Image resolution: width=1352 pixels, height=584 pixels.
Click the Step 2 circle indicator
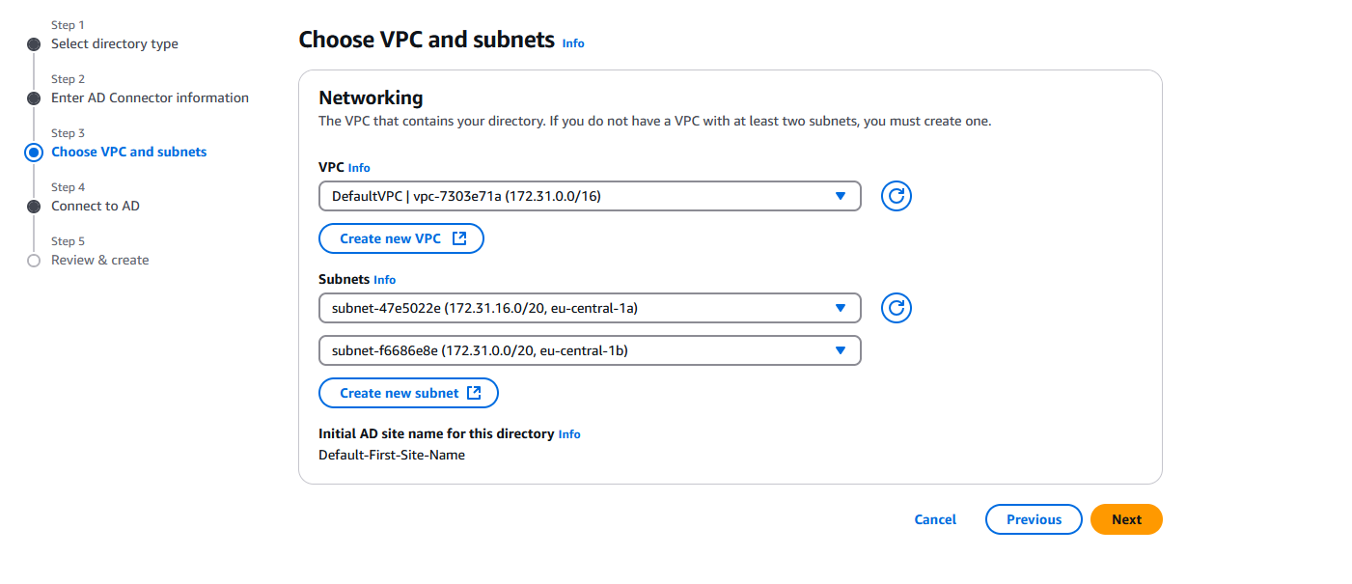(x=34, y=98)
